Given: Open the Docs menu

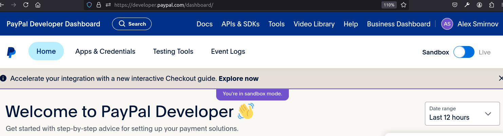Looking at the screenshot, I should pos(205,24).
